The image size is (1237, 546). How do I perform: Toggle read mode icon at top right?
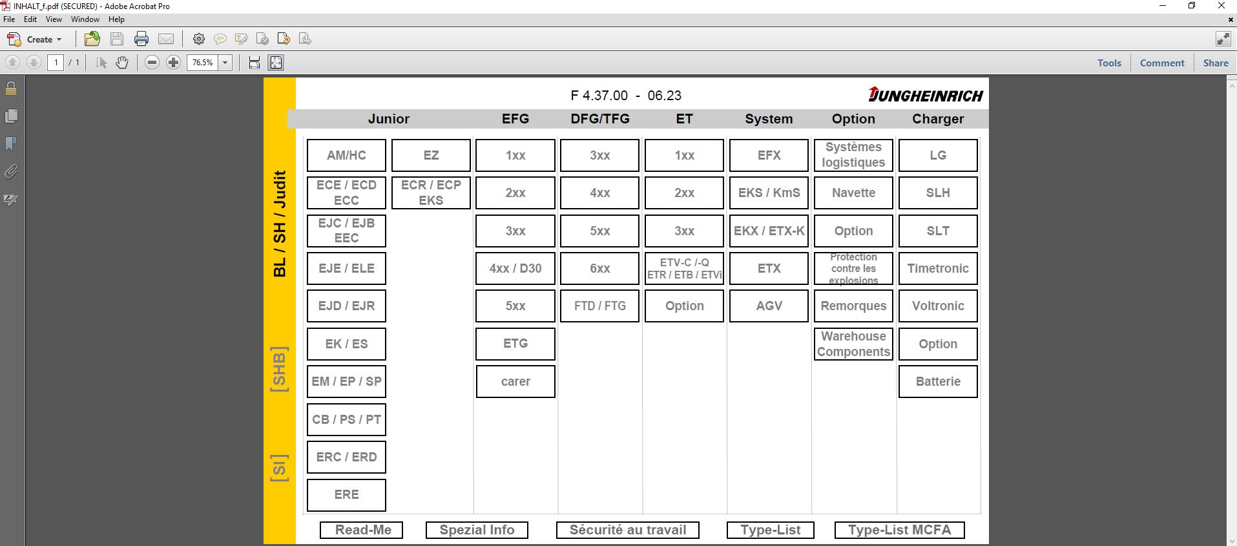pyautogui.click(x=1223, y=39)
